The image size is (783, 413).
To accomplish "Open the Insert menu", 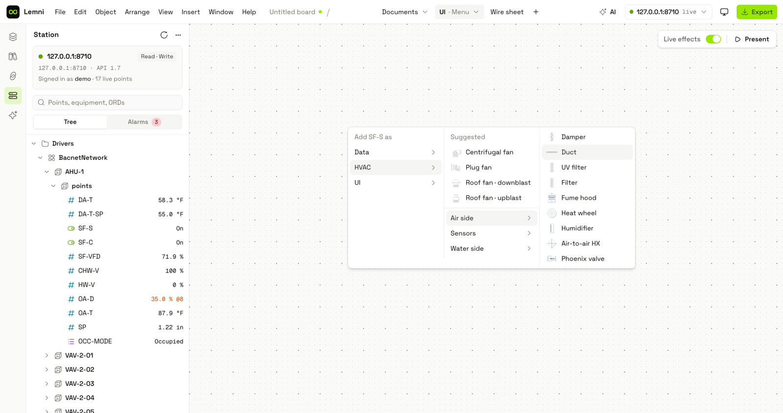I will point(191,12).
